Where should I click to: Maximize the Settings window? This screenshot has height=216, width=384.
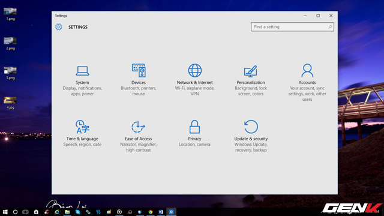[x=318, y=16]
